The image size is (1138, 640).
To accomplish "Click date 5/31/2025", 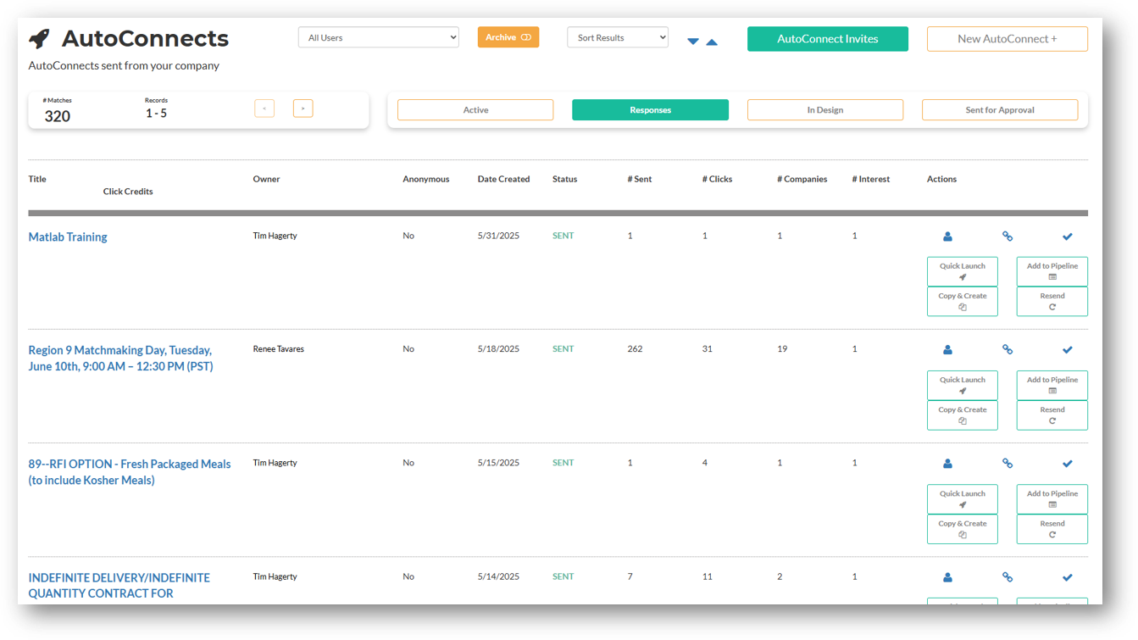I will [498, 236].
